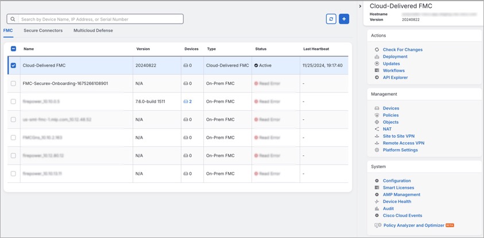The width and height of the screenshot is (484, 238).
Task: Click the Configuration gear icon
Action: click(x=377, y=181)
